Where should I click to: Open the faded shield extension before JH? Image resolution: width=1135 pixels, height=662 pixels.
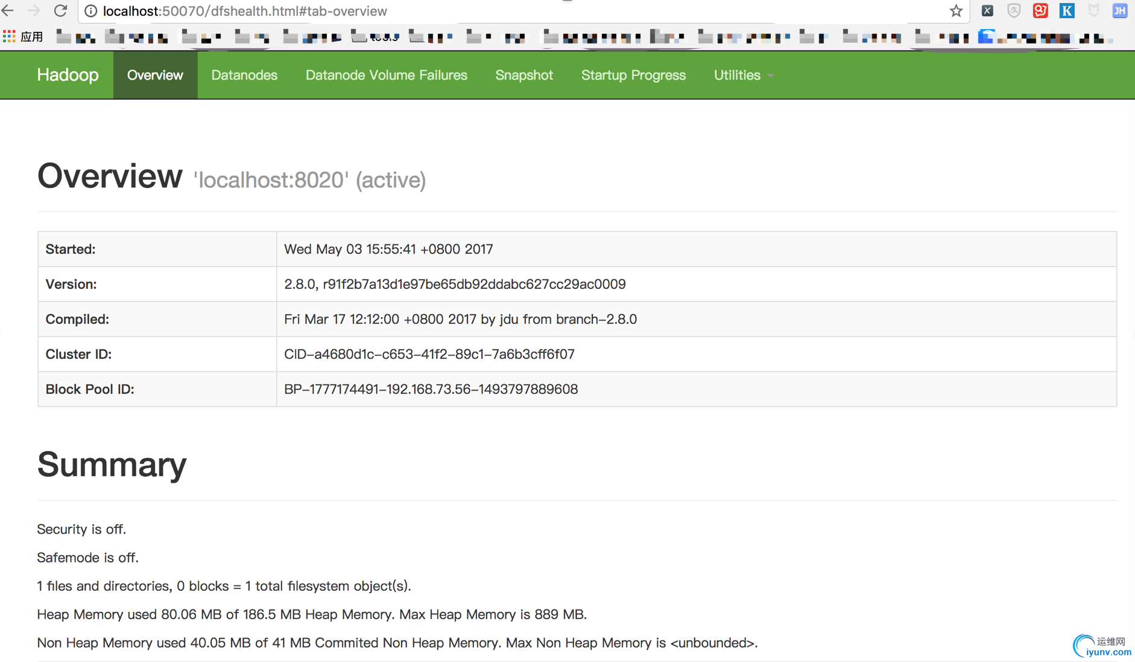coord(1093,10)
